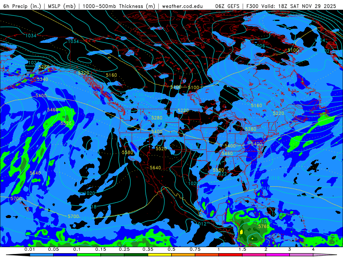This screenshot has width=343, height=257.
Task: Click the orange 0.5–0.75 legend swatch
Action: tap(184, 255)
